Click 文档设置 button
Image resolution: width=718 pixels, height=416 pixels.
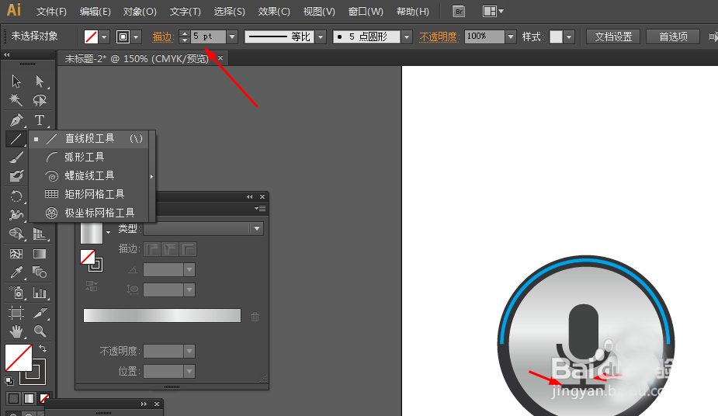(x=613, y=36)
